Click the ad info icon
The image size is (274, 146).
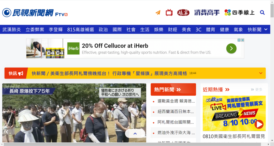coord(239,40)
